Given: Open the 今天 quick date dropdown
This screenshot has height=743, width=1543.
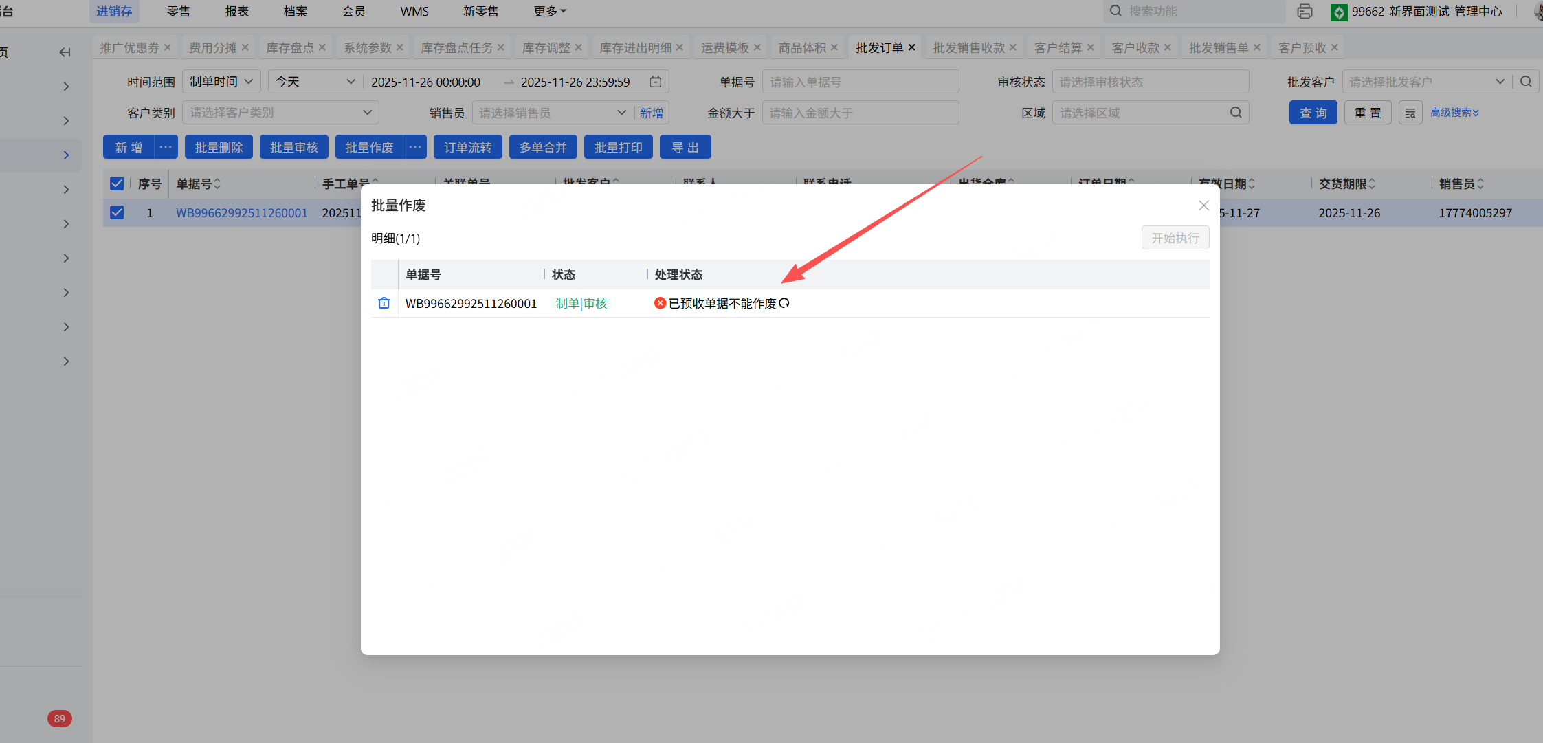Looking at the screenshot, I should [314, 82].
